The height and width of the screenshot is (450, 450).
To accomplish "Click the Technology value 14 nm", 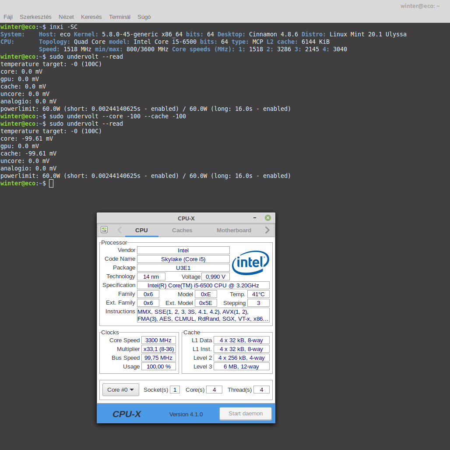I will point(151,276).
